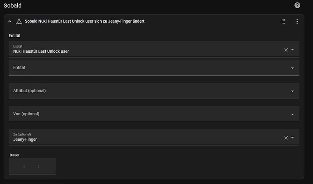Click the drag handle grid icon

283,21
